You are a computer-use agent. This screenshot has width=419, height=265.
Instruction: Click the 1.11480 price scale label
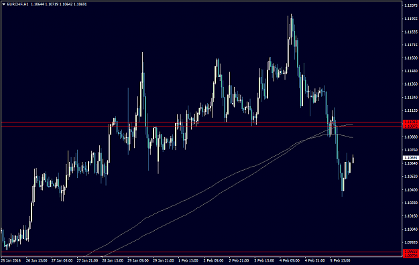pos(411,71)
